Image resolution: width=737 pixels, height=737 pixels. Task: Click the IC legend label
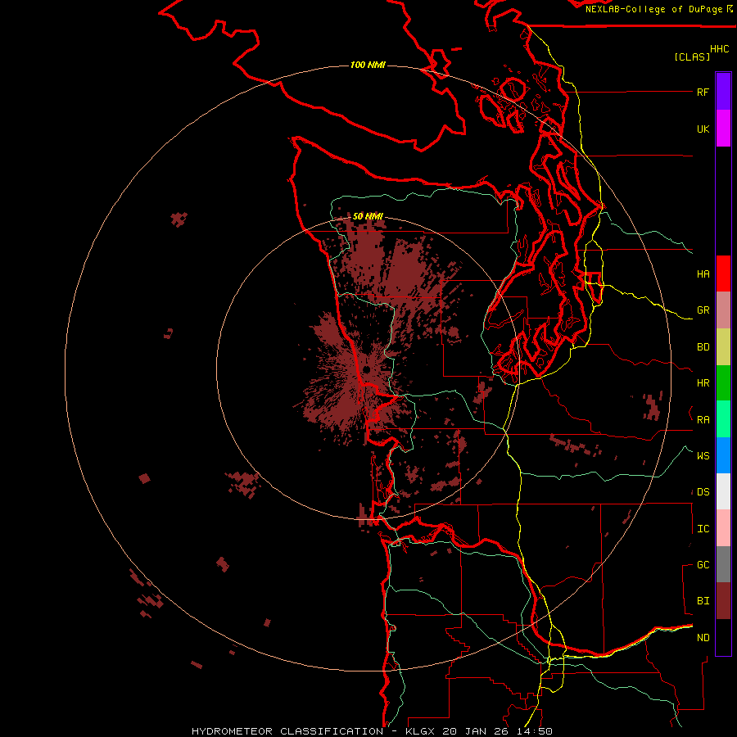tap(703, 529)
